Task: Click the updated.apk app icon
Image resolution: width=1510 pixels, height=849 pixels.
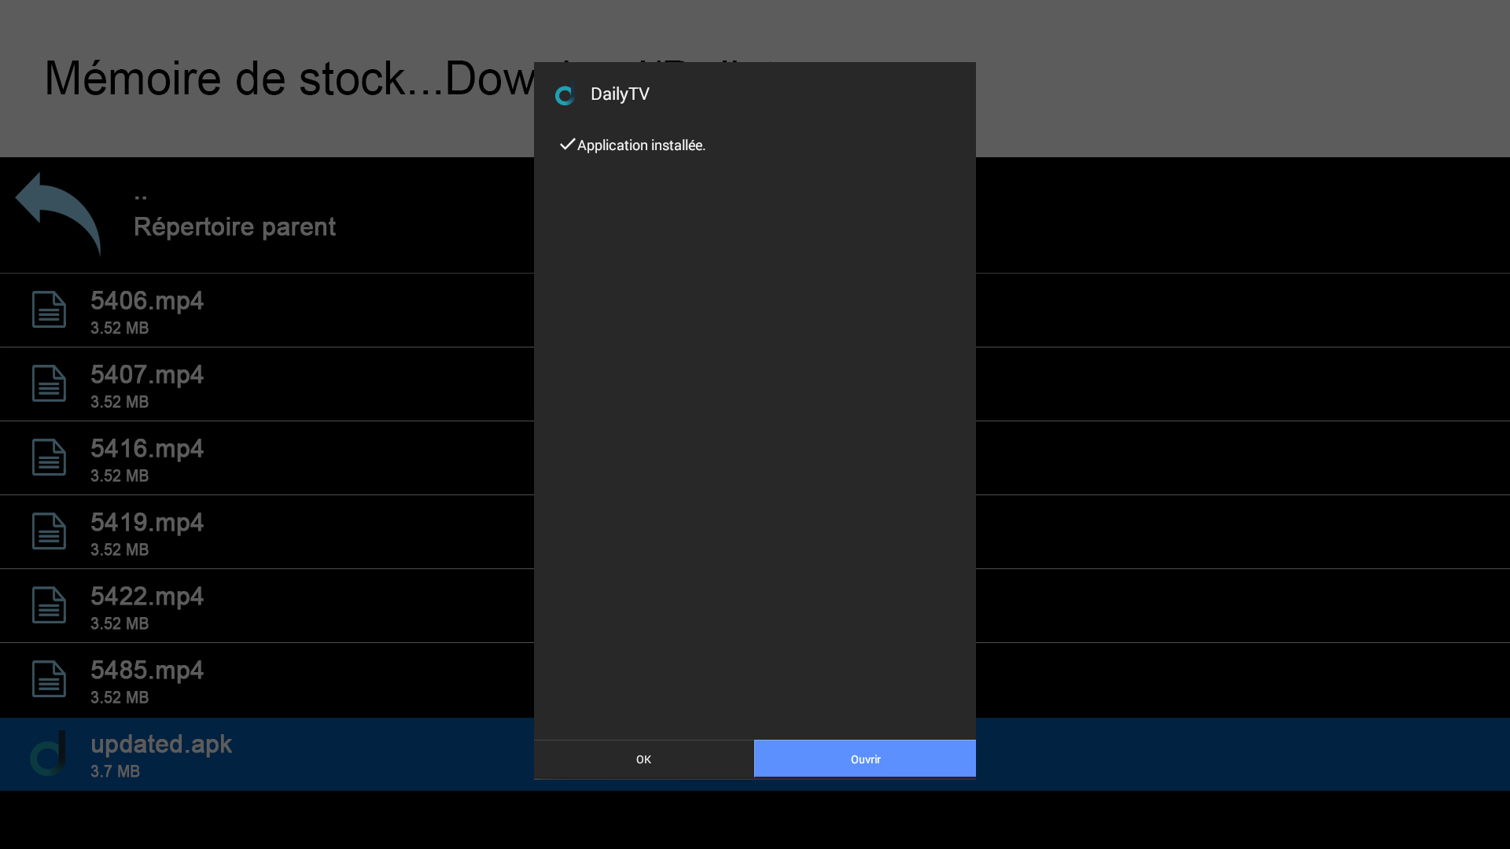Action: [x=48, y=753]
